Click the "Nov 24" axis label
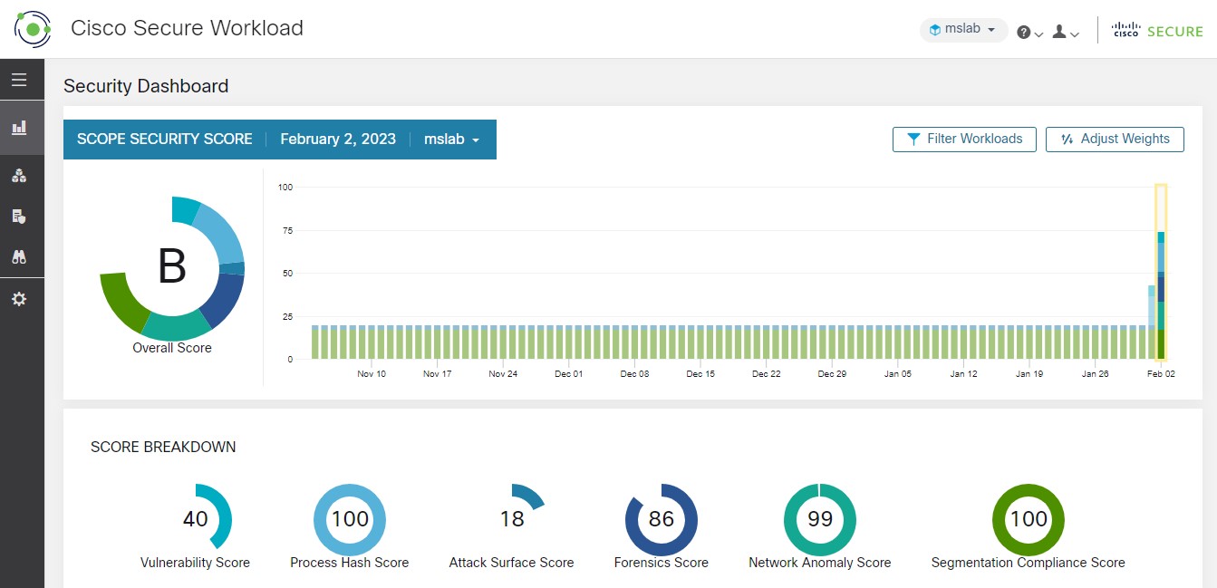The height and width of the screenshot is (588, 1217). 503,373
